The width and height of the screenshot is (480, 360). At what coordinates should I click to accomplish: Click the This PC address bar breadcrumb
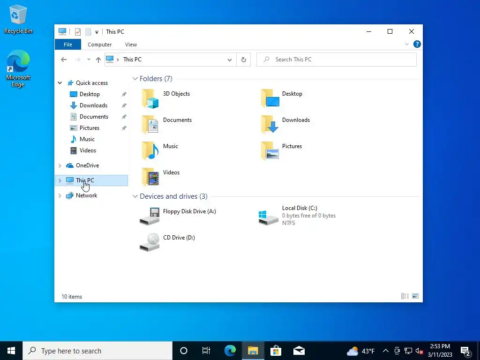click(132, 60)
